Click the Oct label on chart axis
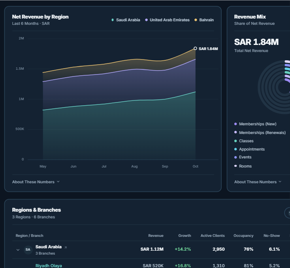This screenshot has height=268, width=290. tap(195, 166)
